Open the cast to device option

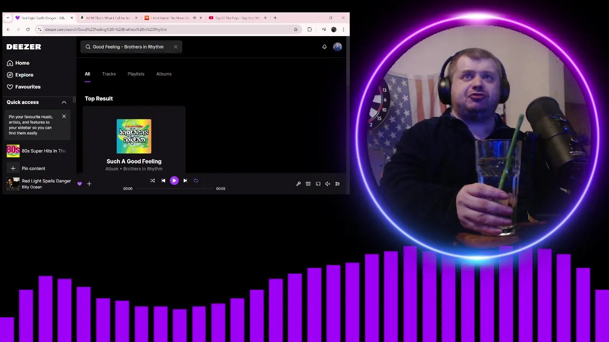point(318,184)
